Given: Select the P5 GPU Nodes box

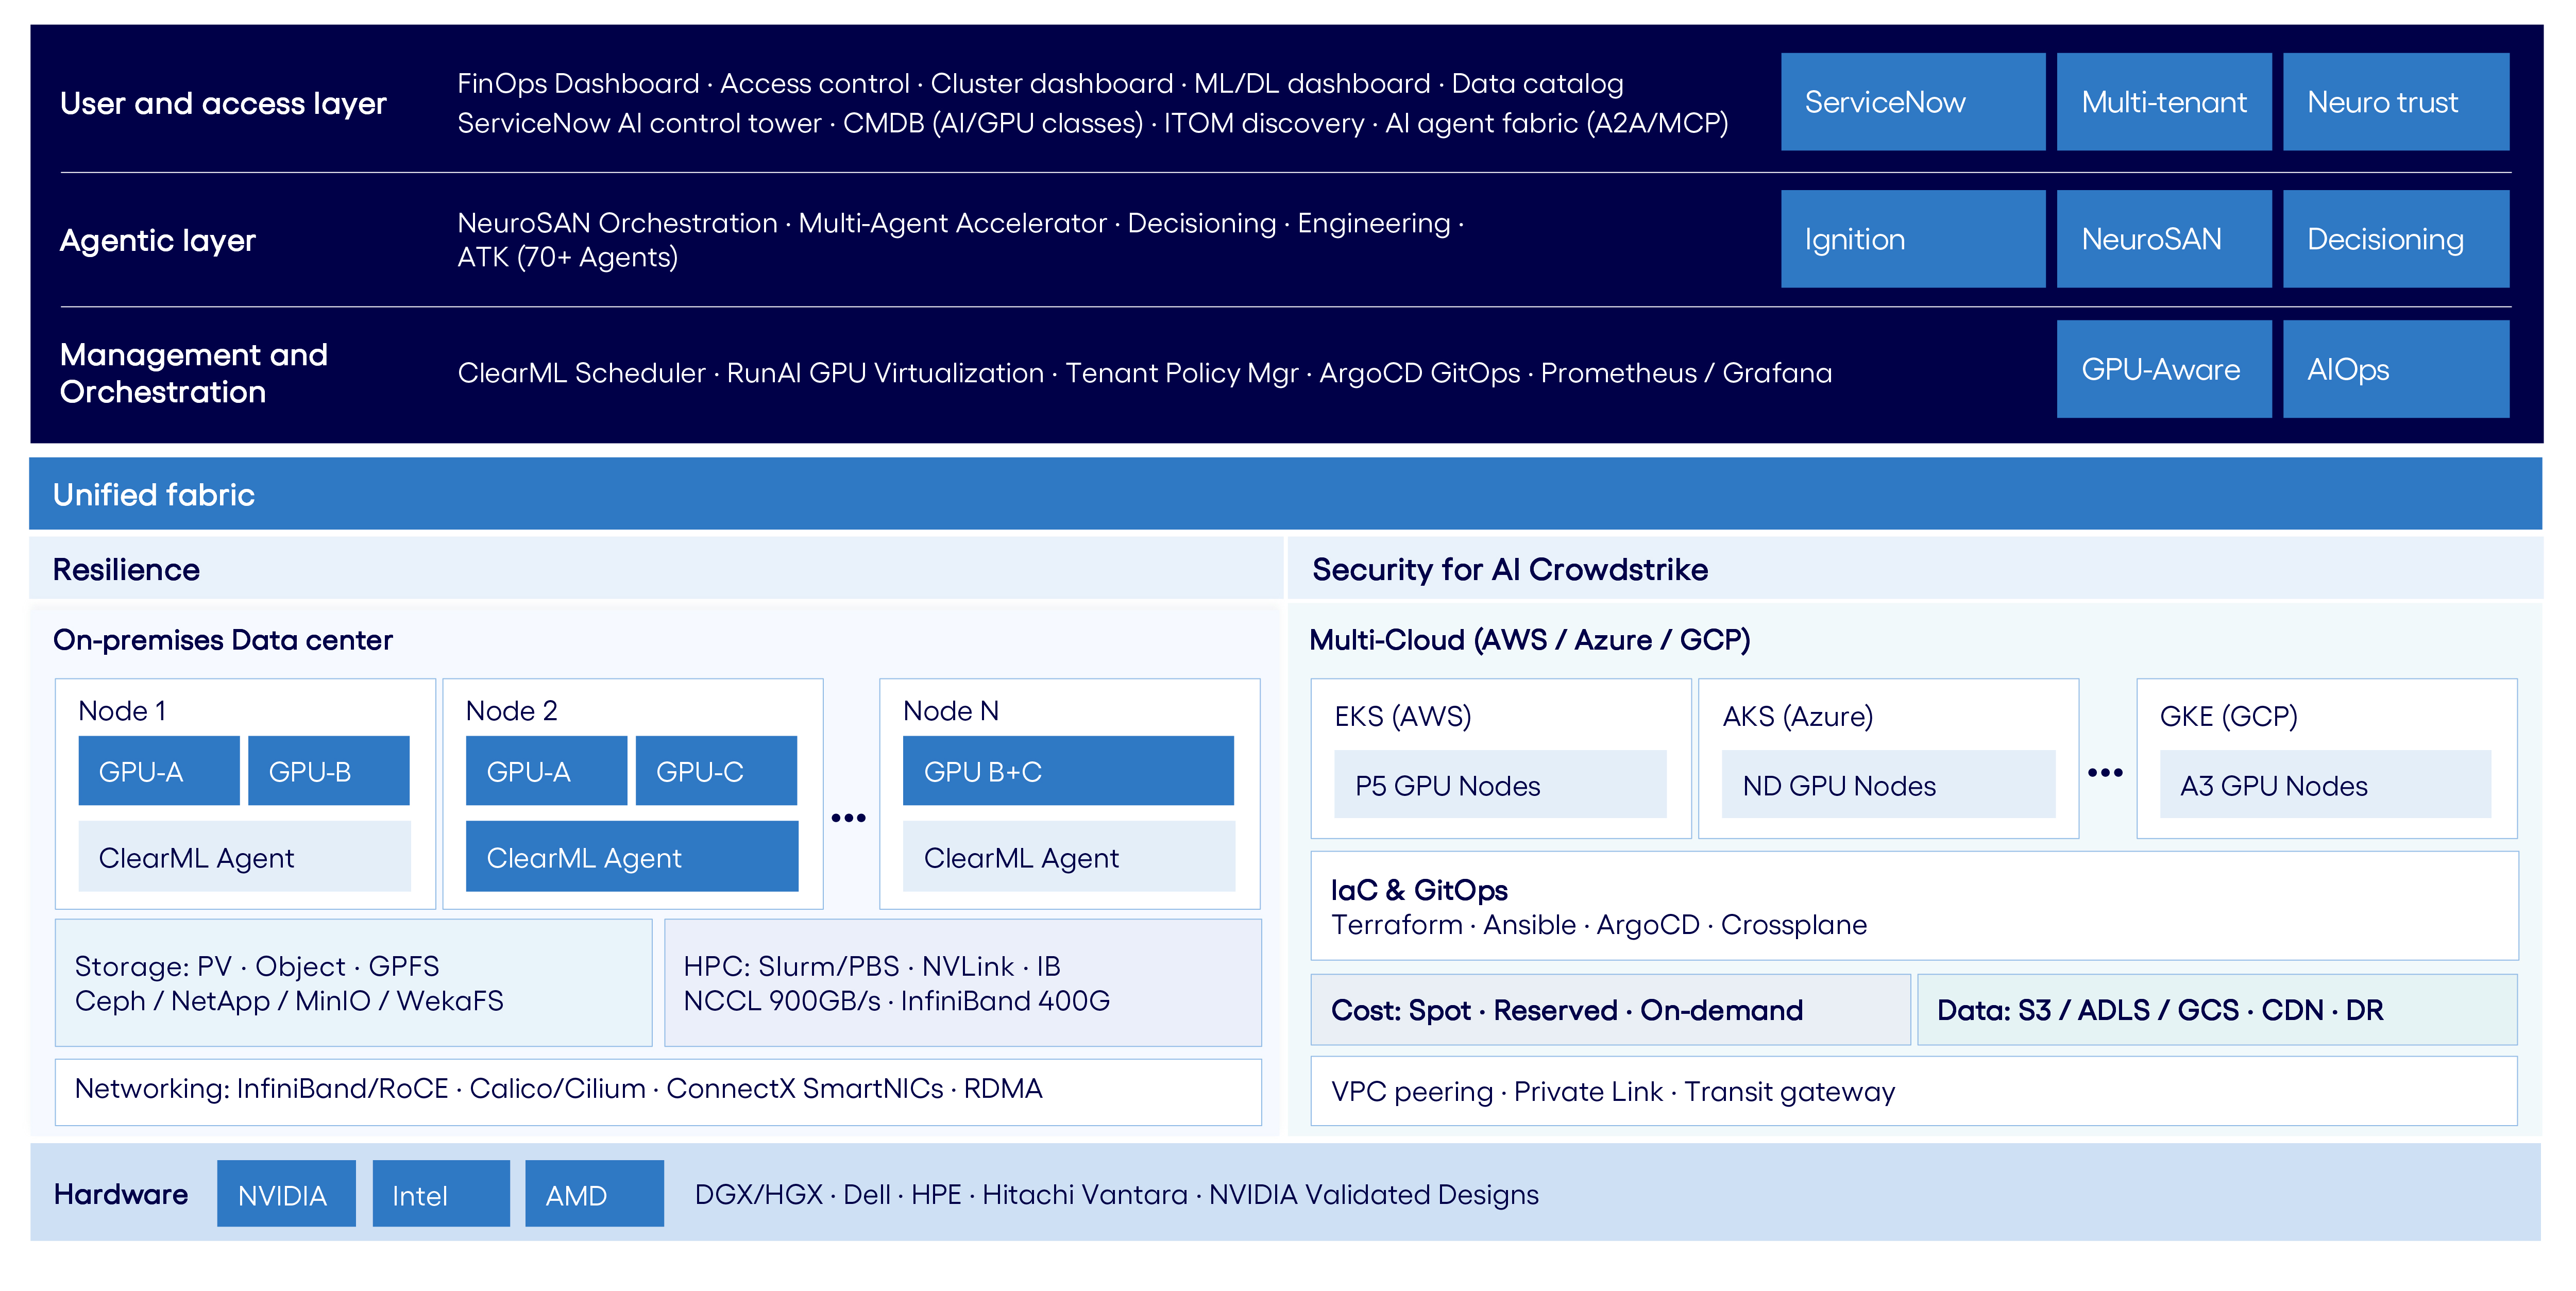Looking at the screenshot, I should [1500, 785].
